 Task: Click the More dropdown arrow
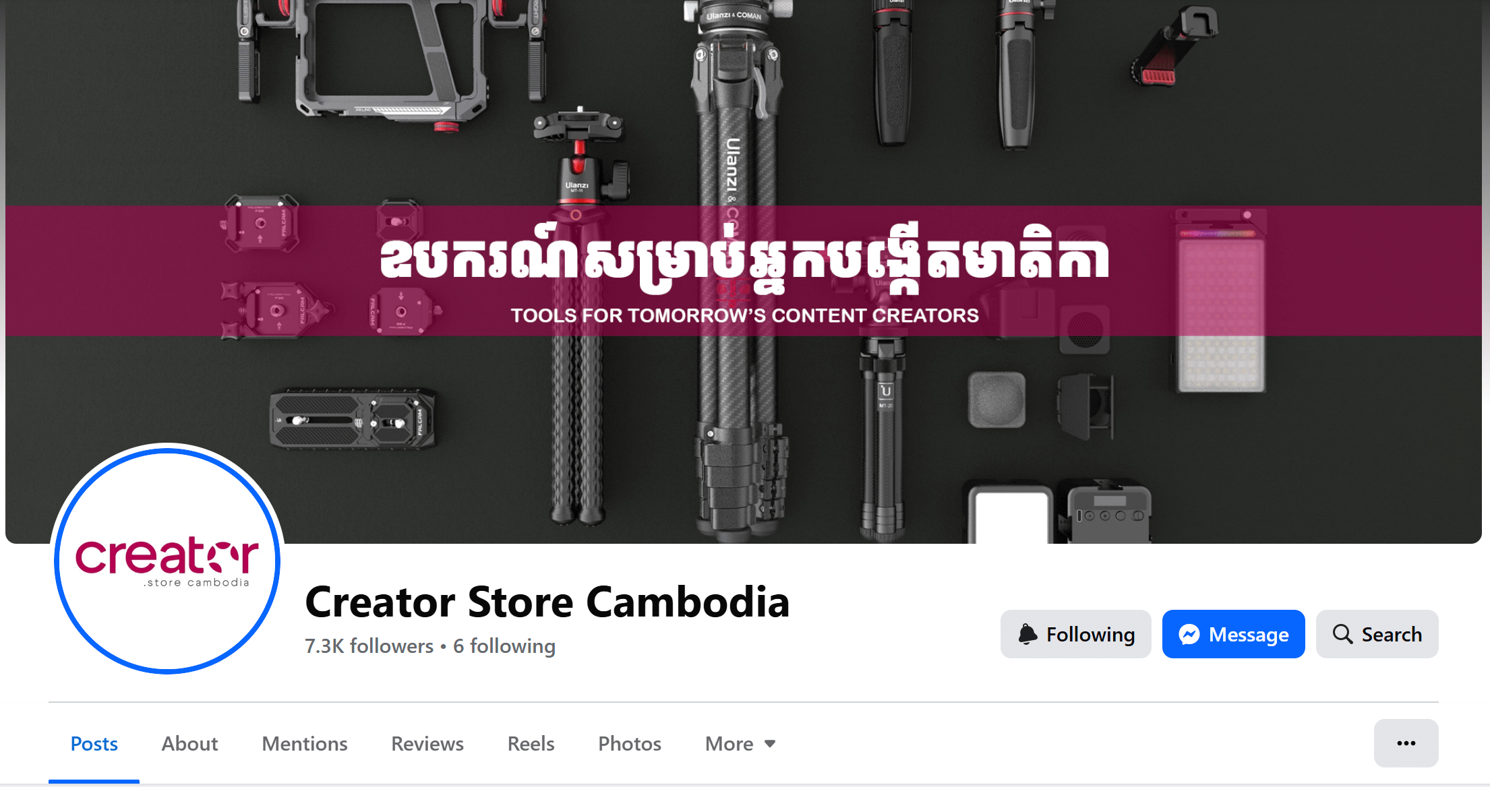770,744
